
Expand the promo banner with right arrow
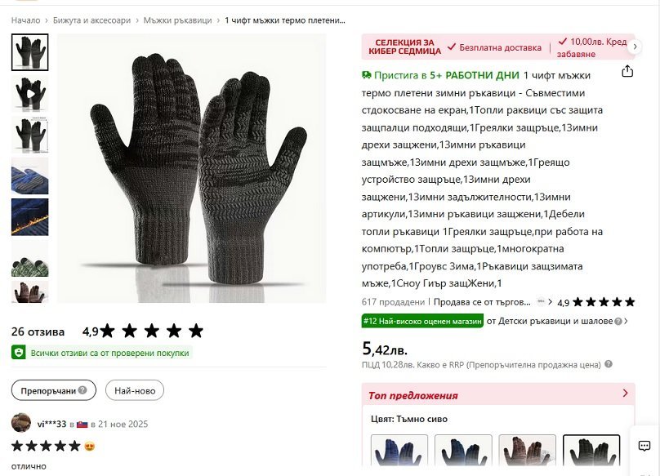[635, 47]
